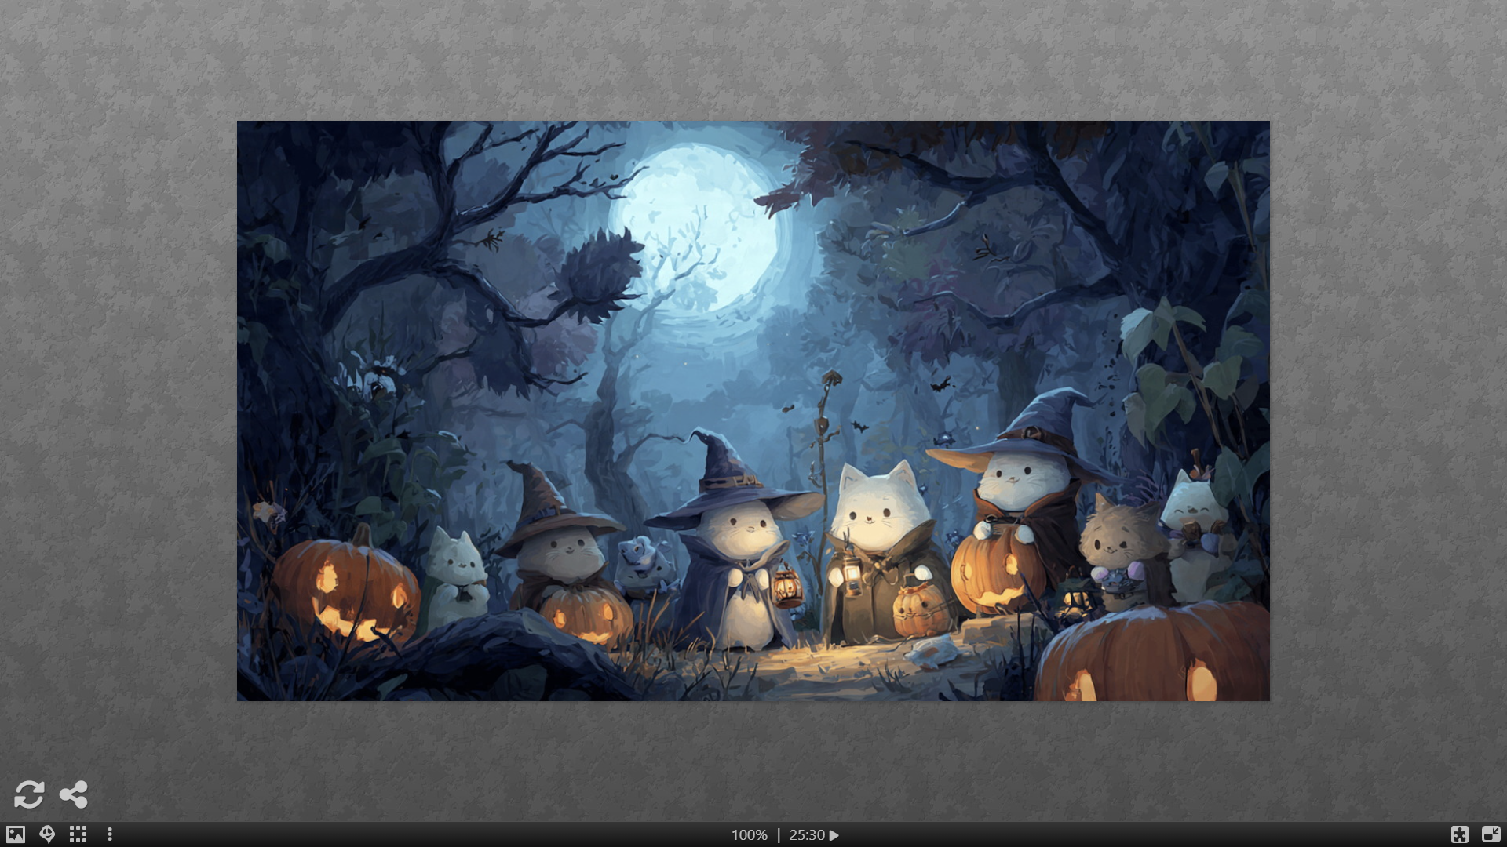
Task: Resume the timer with play arrow
Action: 834,835
